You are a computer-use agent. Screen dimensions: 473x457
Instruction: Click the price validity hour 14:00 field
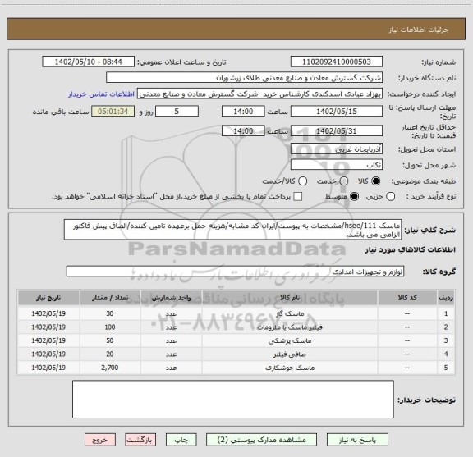coord(243,130)
